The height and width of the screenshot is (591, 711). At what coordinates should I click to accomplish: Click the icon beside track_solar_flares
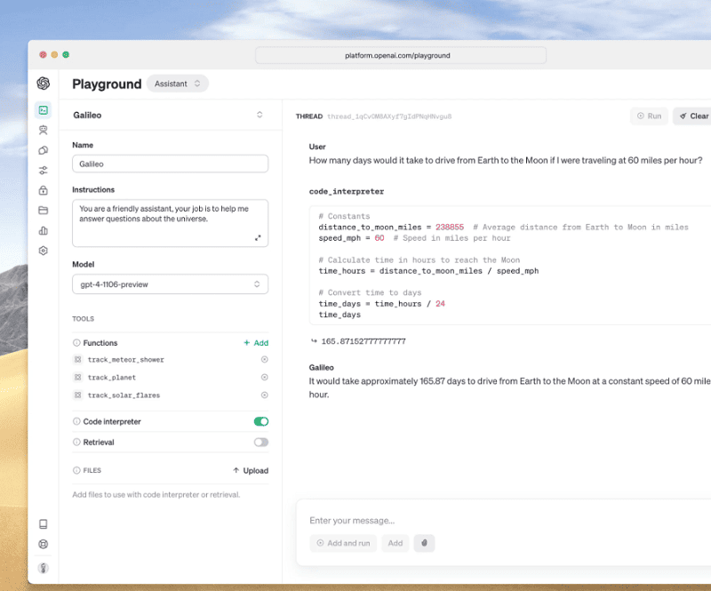(x=77, y=395)
